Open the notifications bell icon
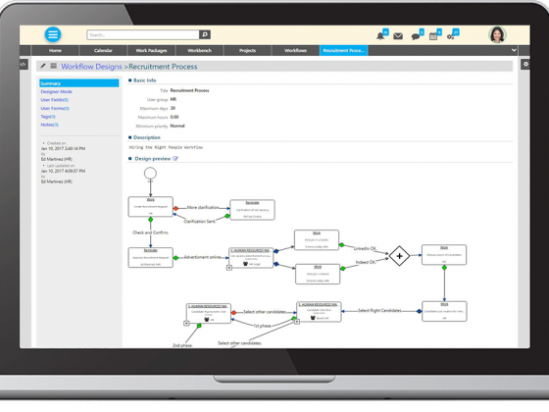The image size is (549, 412). [380, 36]
